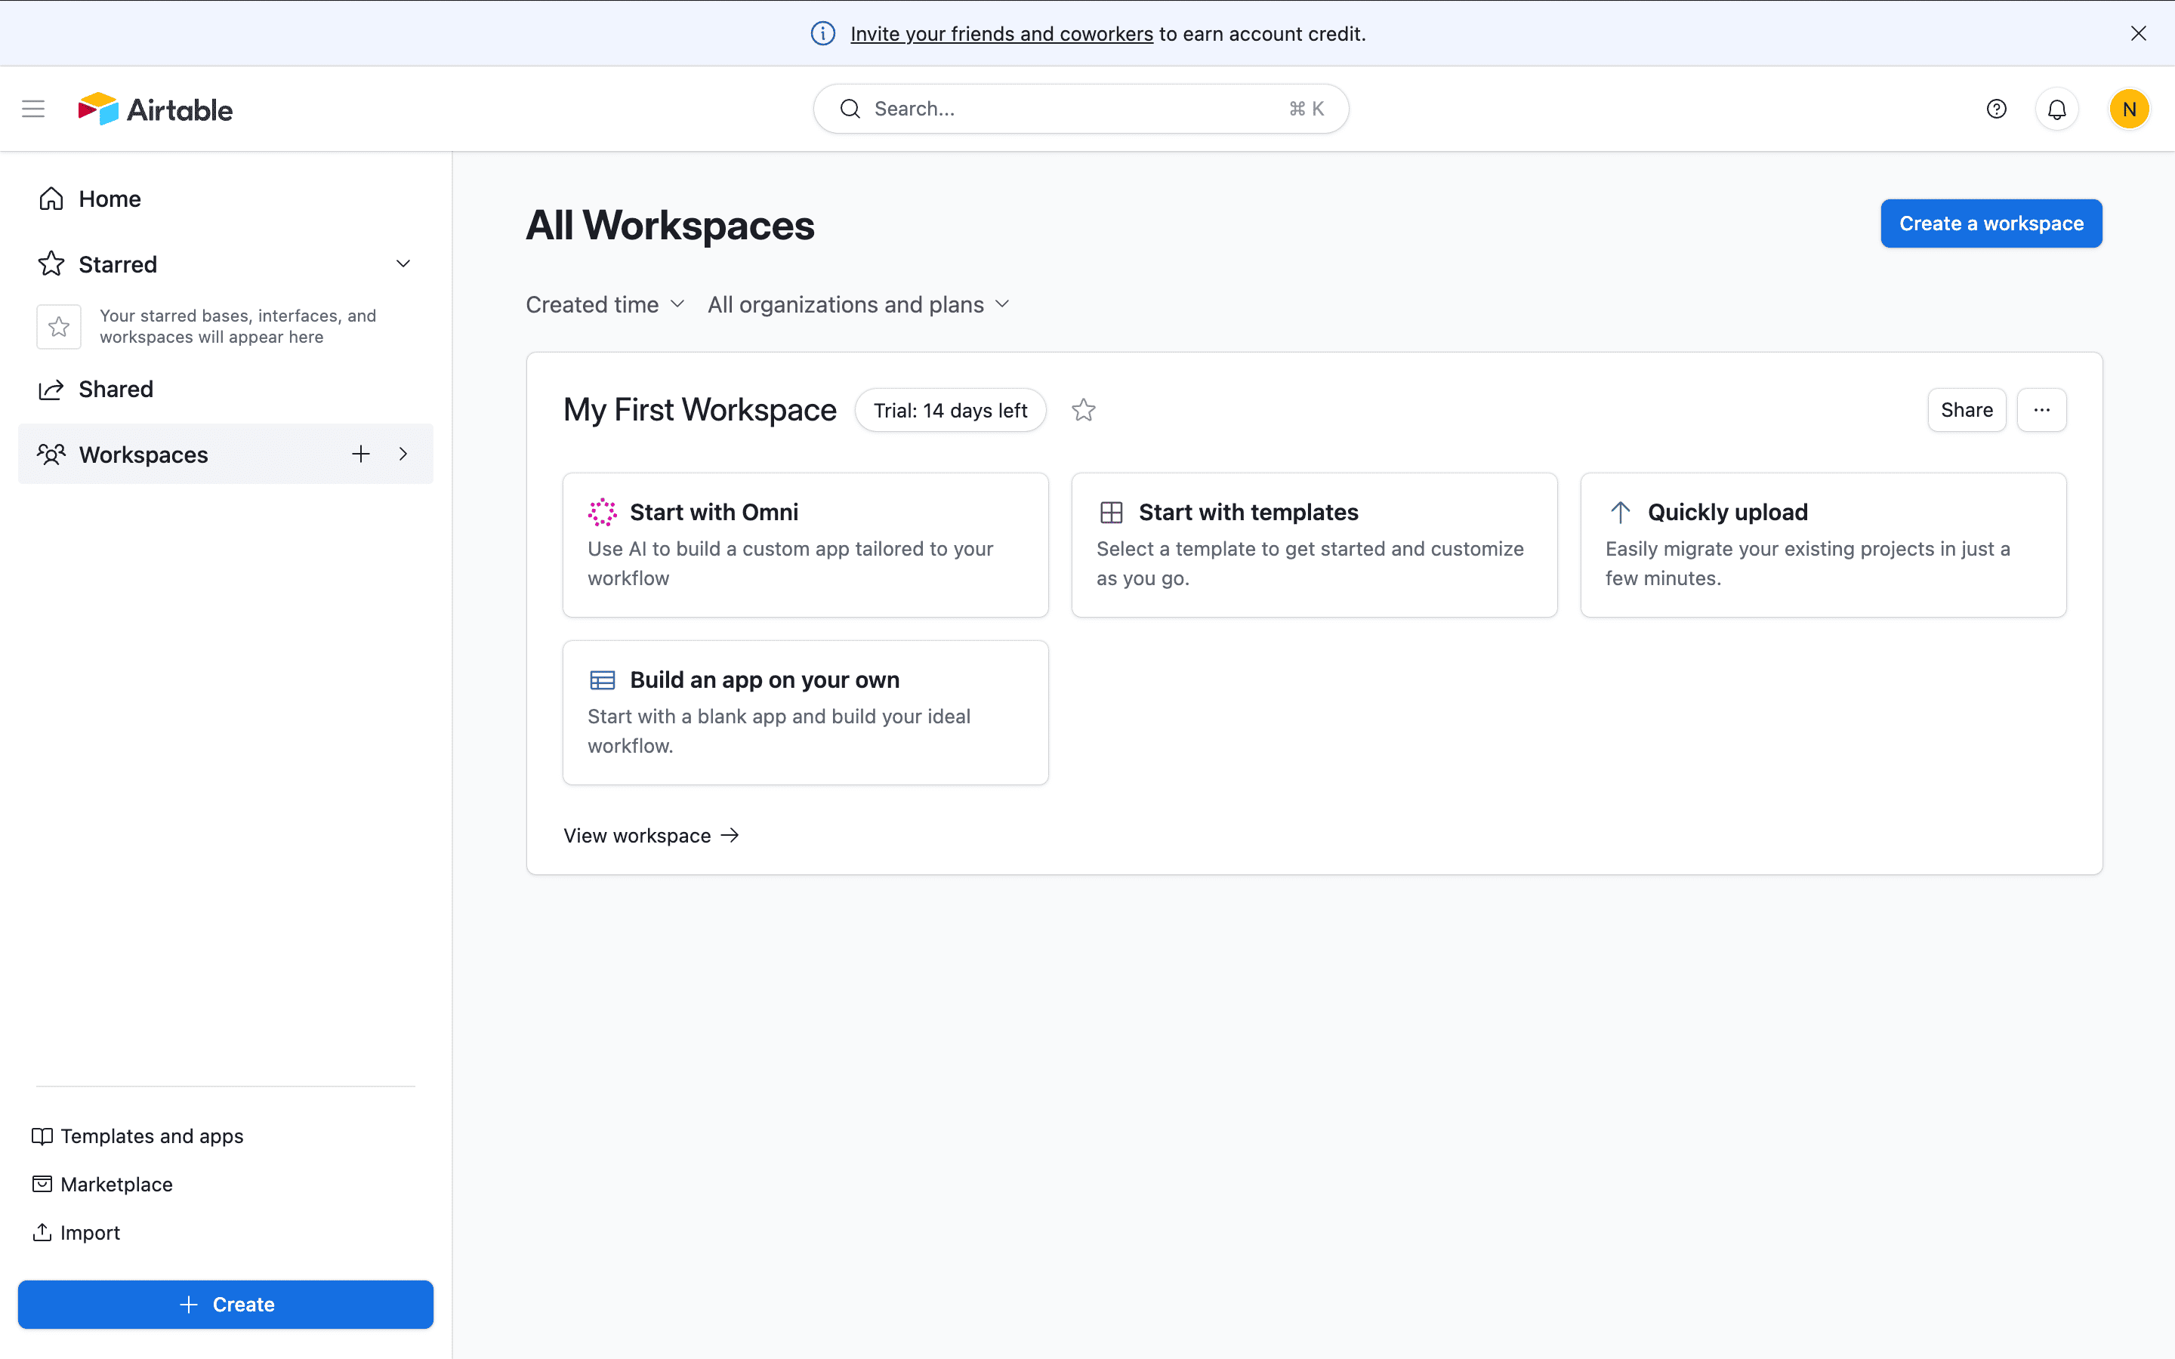Dismiss the invite banner with the X

point(2138,33)
